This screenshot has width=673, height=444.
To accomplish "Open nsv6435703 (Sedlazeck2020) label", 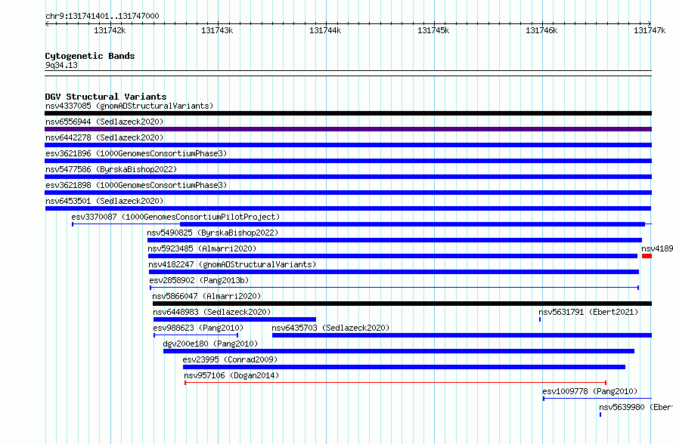I will pyautogui.click(x=330, y=328).
